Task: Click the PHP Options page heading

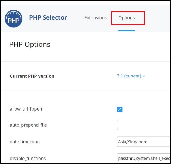Action: (x=30, y=44)
